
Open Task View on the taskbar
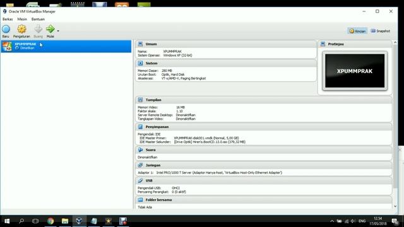tap(35, 221)
